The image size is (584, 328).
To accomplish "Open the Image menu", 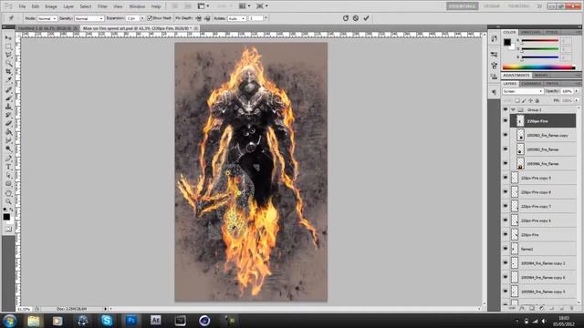I will (51, 6).
